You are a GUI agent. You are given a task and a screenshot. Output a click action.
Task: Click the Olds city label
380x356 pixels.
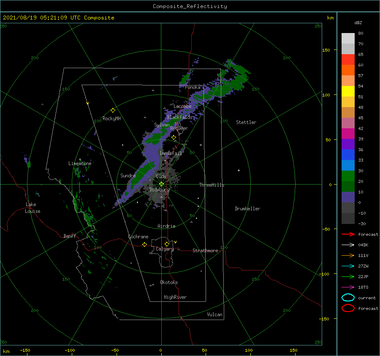coord(161,177)
